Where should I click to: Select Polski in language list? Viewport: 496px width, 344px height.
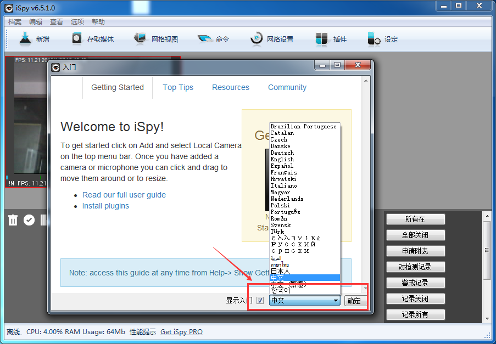[x=305, y=206]
